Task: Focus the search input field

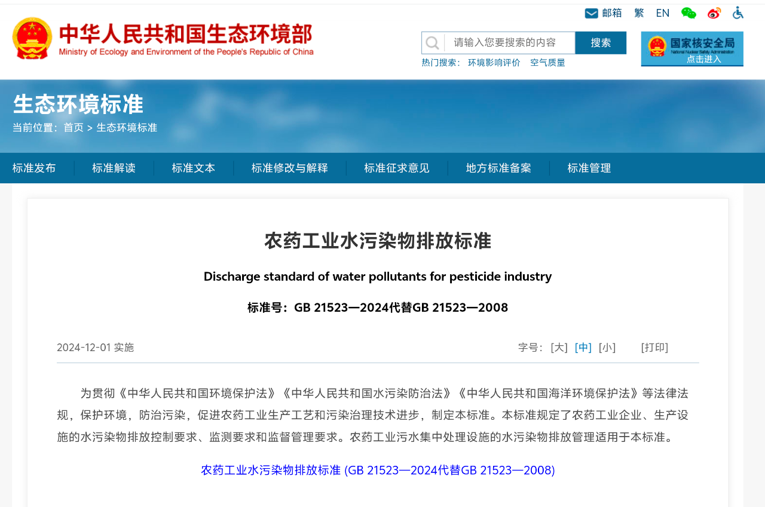Action: 509,43
